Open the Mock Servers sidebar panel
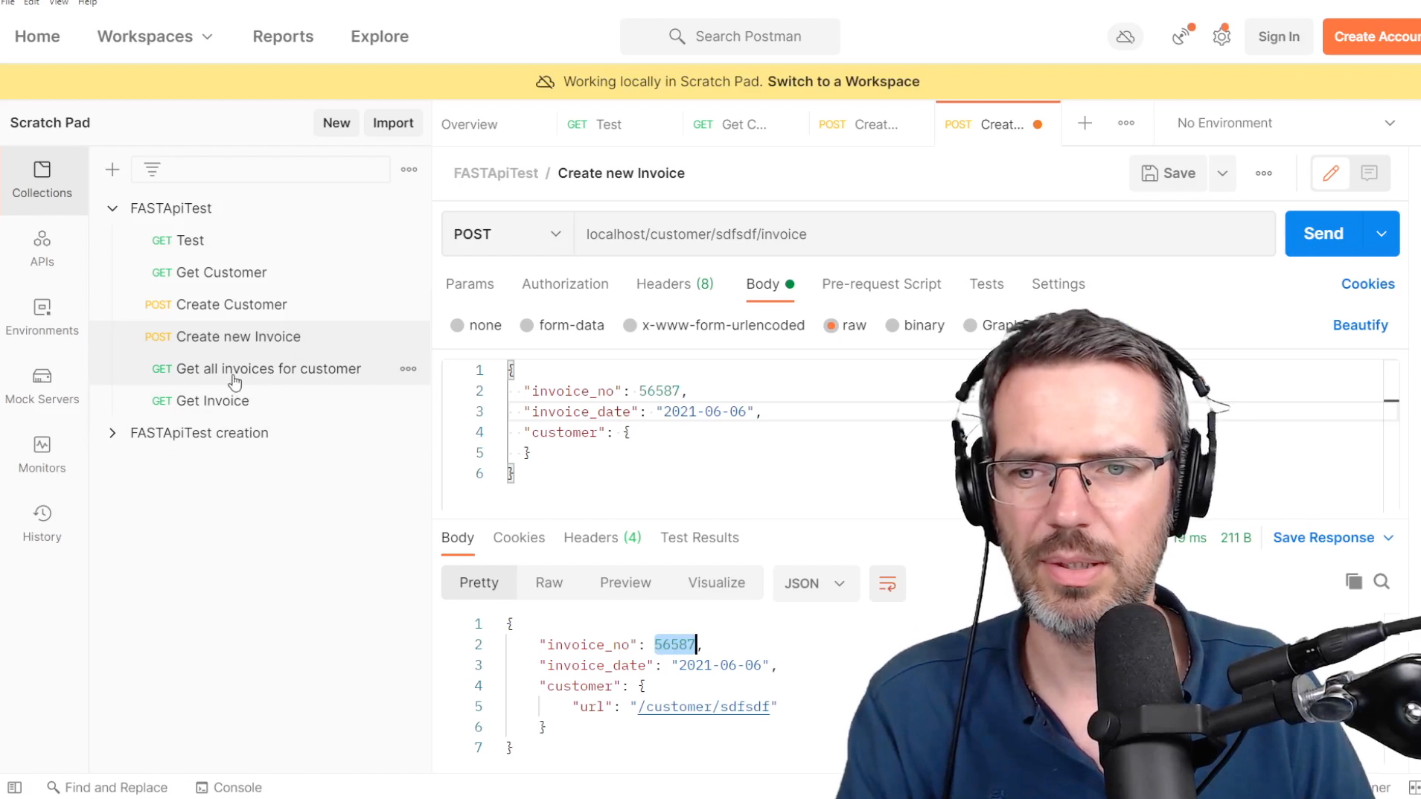The image size is (1421, 799). click(x=42, y=385)
